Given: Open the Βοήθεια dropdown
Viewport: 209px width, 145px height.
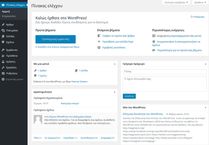Looking at the screenshot, I should [200, 2].
